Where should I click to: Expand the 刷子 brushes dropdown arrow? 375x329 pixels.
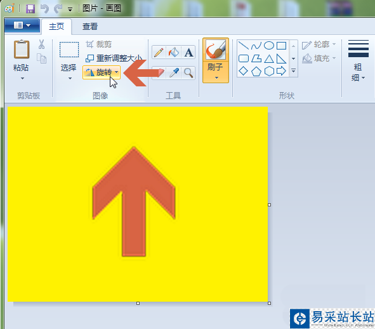click(x=216, y=77)
